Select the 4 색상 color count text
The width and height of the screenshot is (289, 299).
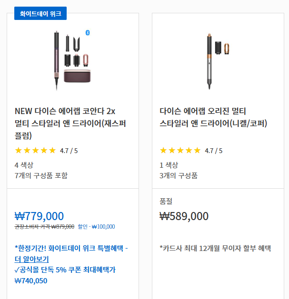(x=24, y=165)
